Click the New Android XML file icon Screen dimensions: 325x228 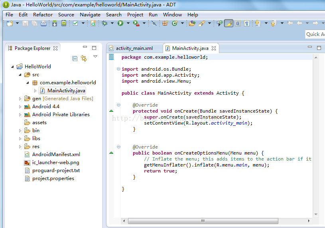[x=93, y=23]
